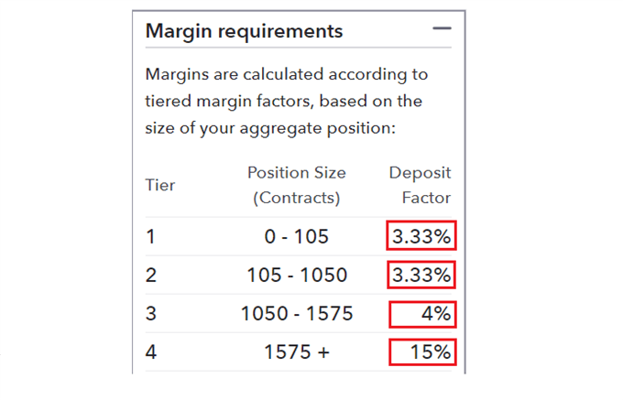Image resolution: width=623 pixels, height=400 pixels.
Task: Click the Tier column header
Action: (x=160, y=185)
